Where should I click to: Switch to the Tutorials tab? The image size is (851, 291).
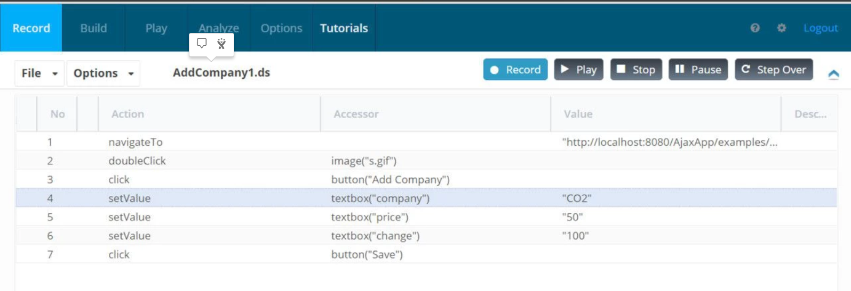tap(344, 28)
